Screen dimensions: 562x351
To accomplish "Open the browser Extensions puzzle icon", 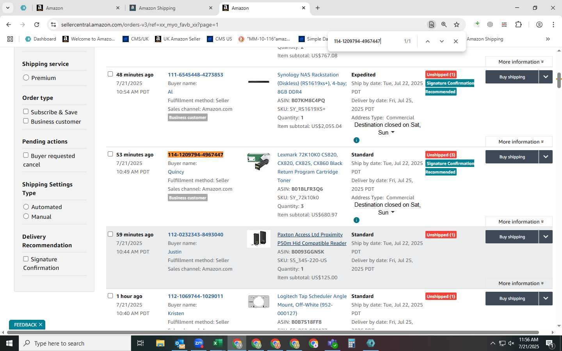I will pyautogui.click(x=518, y=25).
